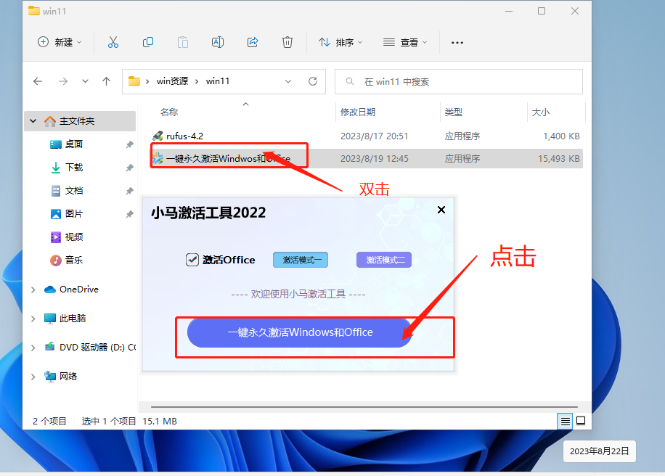This screenshot has width=665, height=476.
Task: Expand the OneDrive tree node
Action: pos(33,290)
